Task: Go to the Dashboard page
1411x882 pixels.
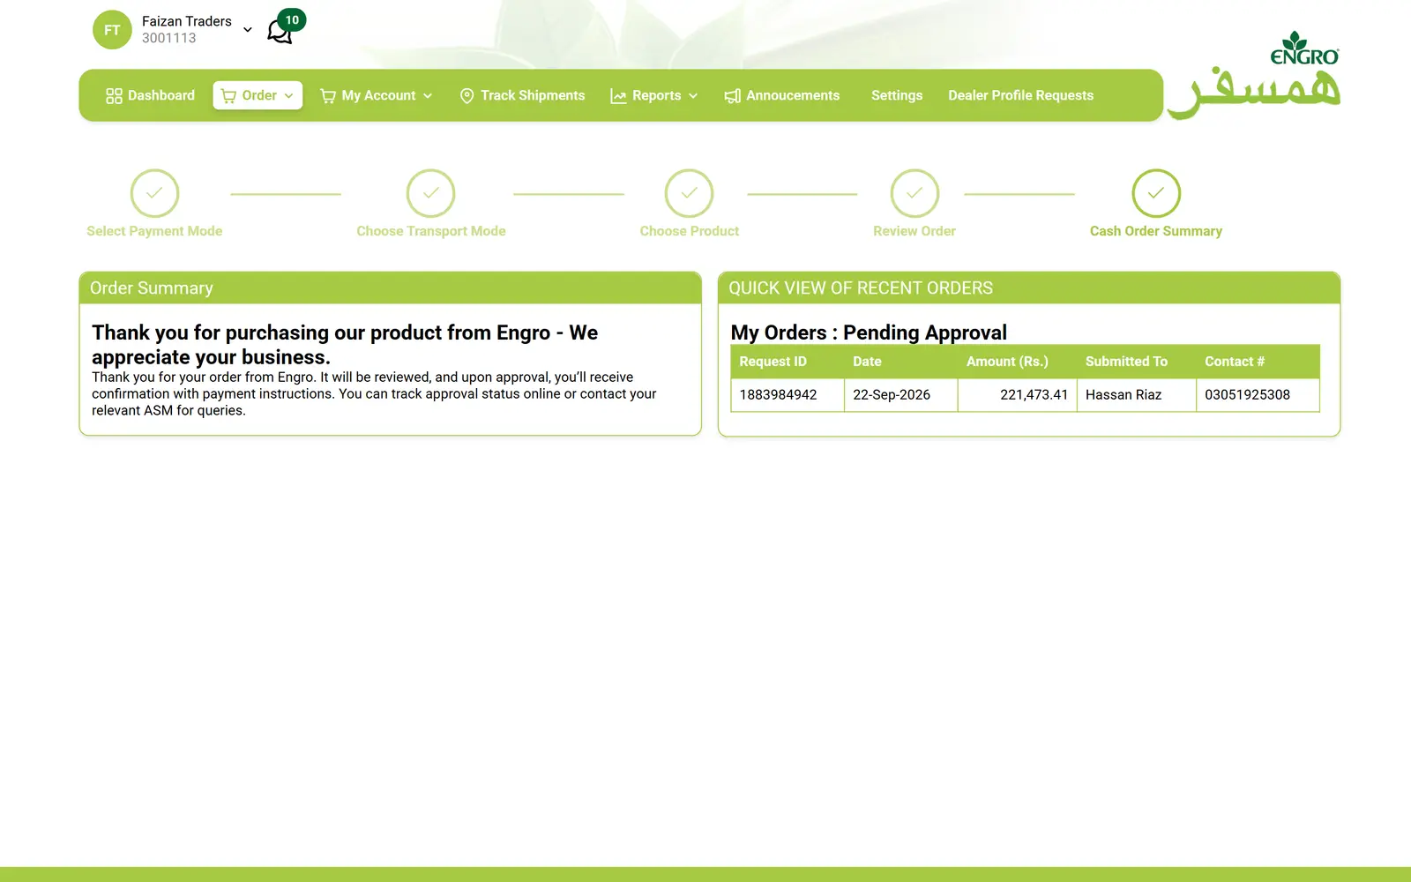Action: tap(150, 95)
